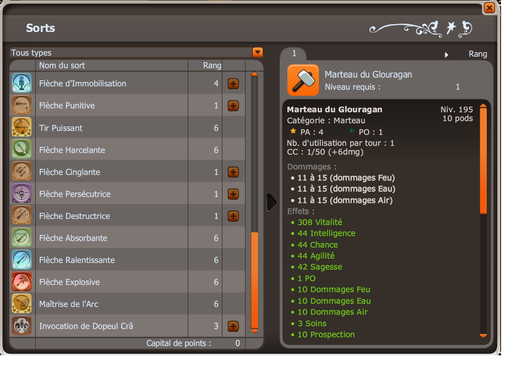Viewport: 506px width, 368px height.
Task: Select the Flèche Destructrice spell name
Action: point(74,216)
